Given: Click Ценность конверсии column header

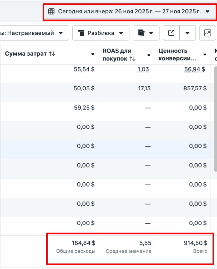Looking at the screenshot, I should click(177, 55).
